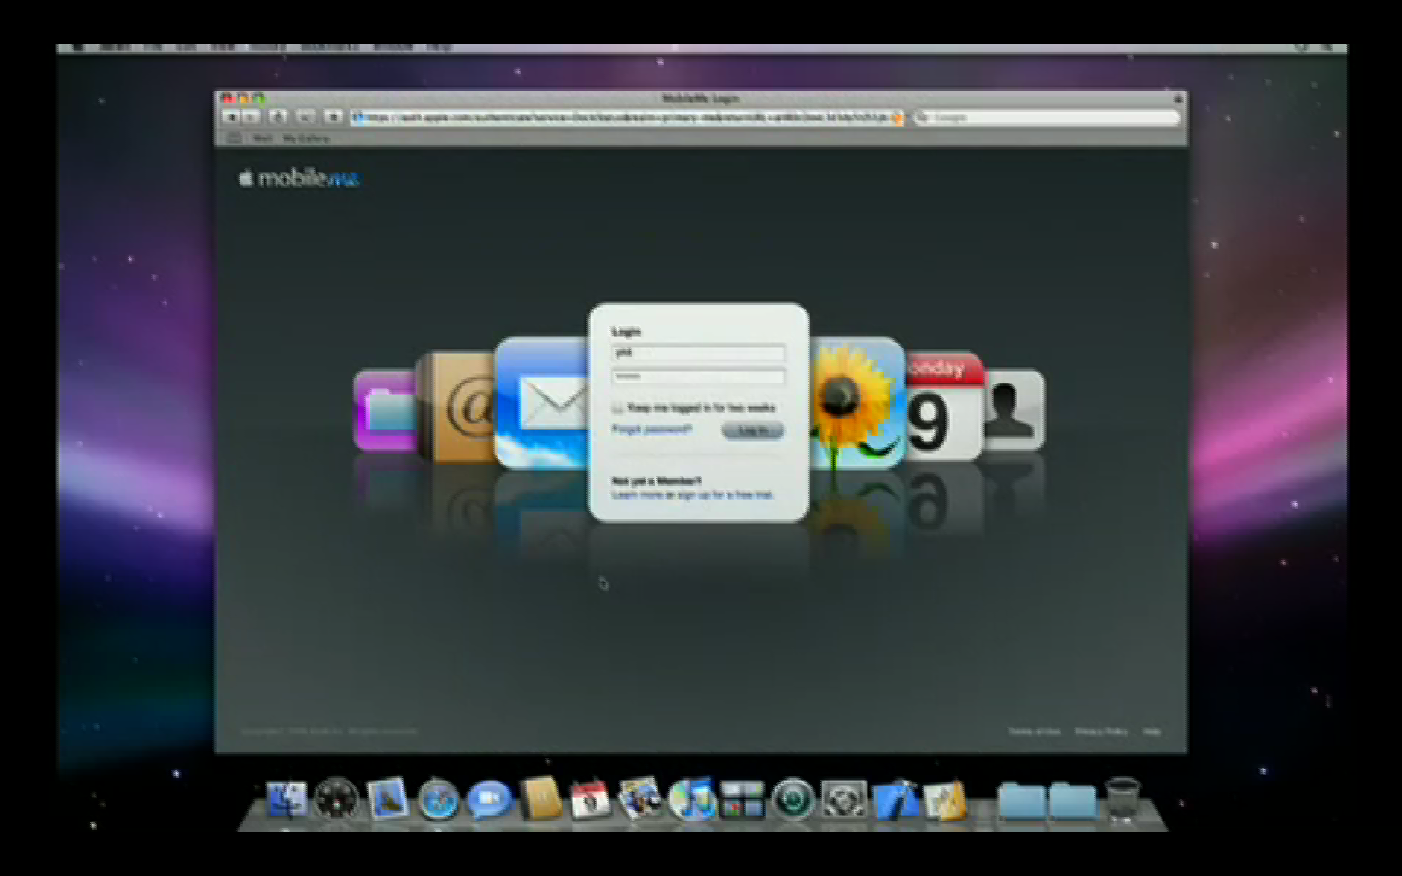Open the History menu in menu bar
Viewport: 1402px width, 876px height.
[x=268, y=46]
